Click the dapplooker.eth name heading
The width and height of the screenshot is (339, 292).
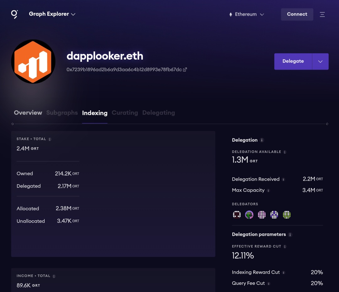click(x=105, y=56)
